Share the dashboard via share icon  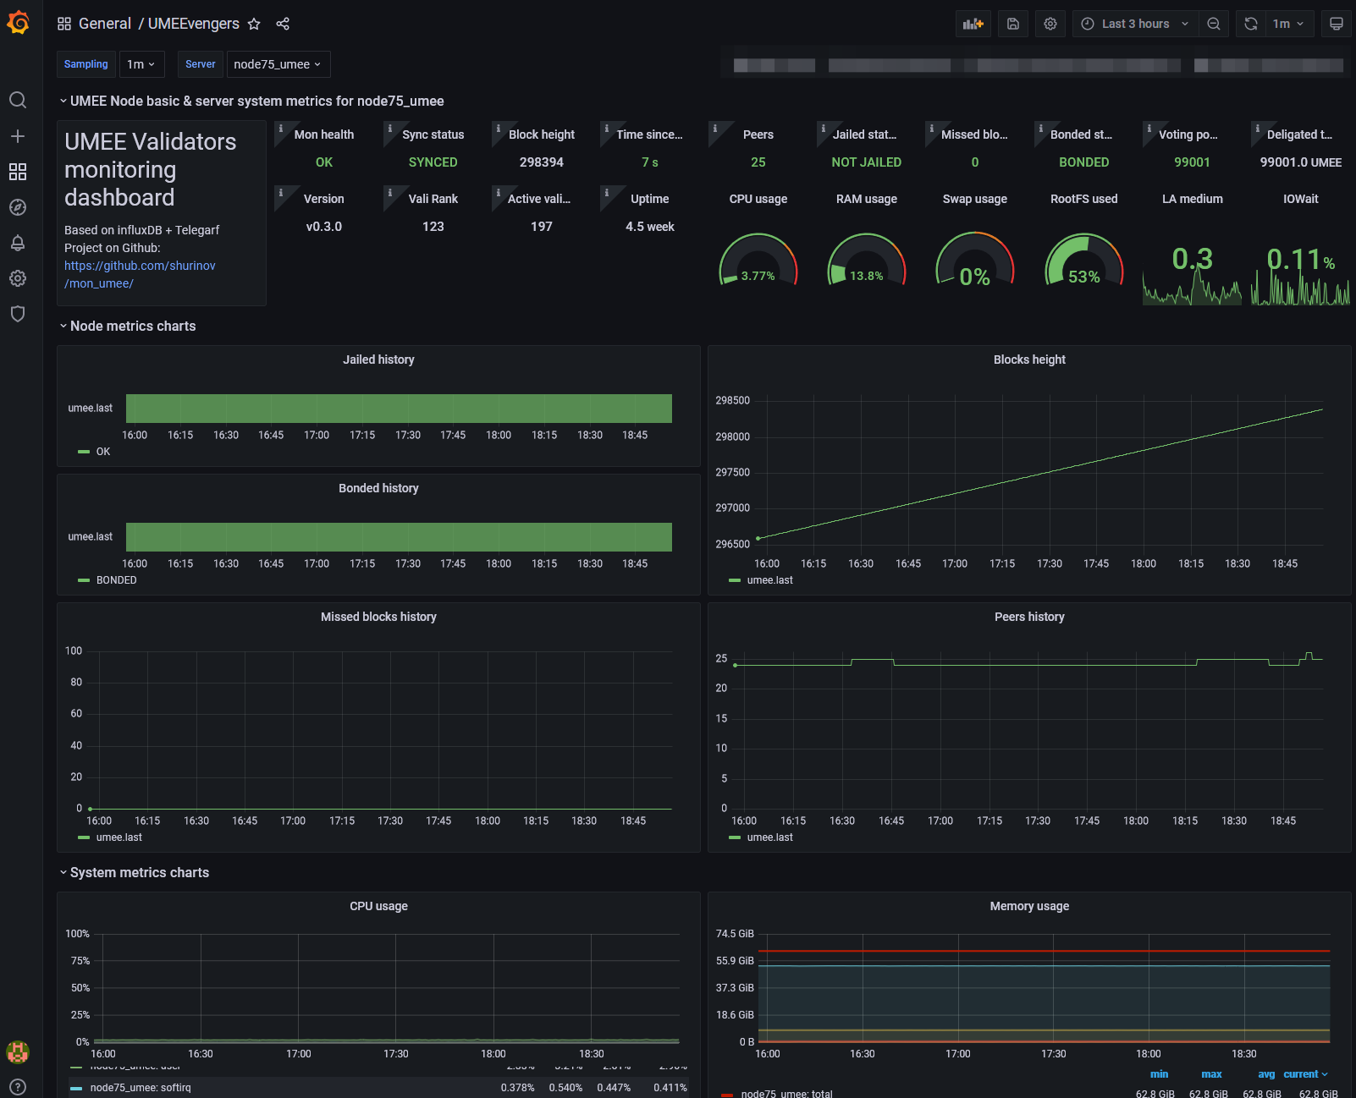pyautogui.click(x=283, y=24)
